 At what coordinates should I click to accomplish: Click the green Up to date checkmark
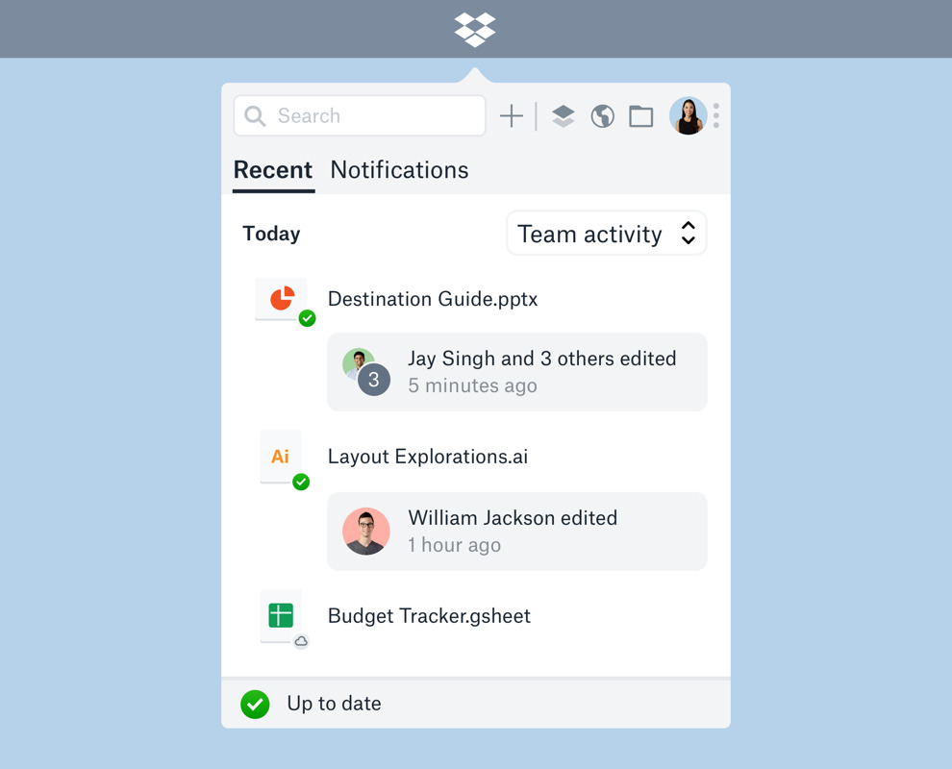click(255, 704)
